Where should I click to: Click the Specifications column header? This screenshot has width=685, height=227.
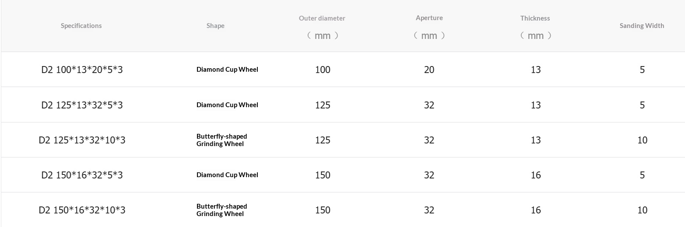tap(81, 26)
